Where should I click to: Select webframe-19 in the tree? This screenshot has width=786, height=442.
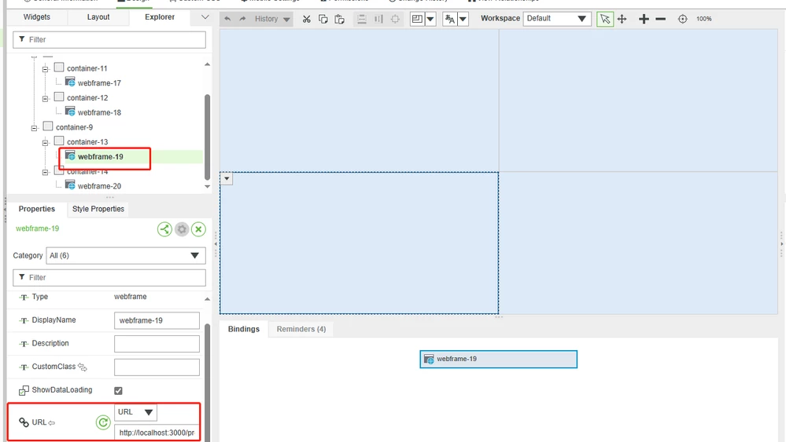coord(100,156)
